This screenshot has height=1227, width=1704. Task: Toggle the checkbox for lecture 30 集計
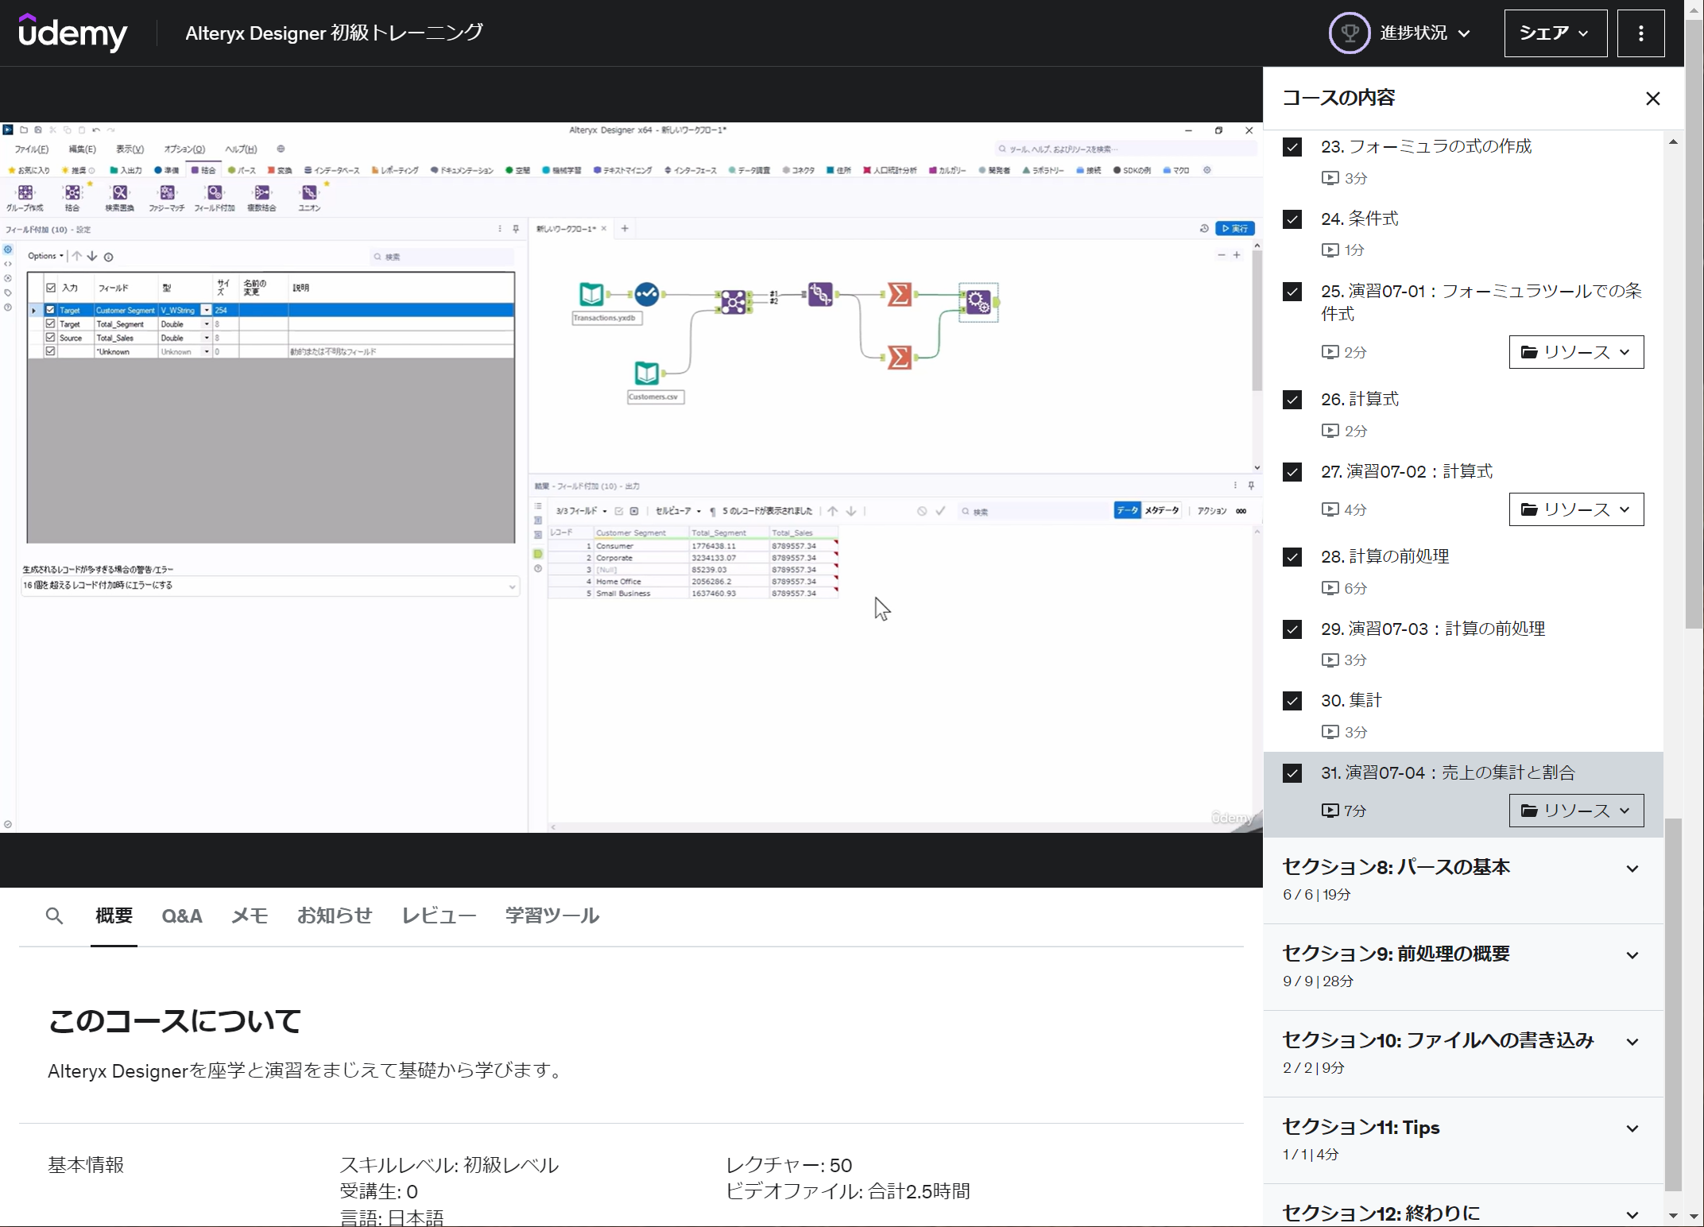(1292, 701)
